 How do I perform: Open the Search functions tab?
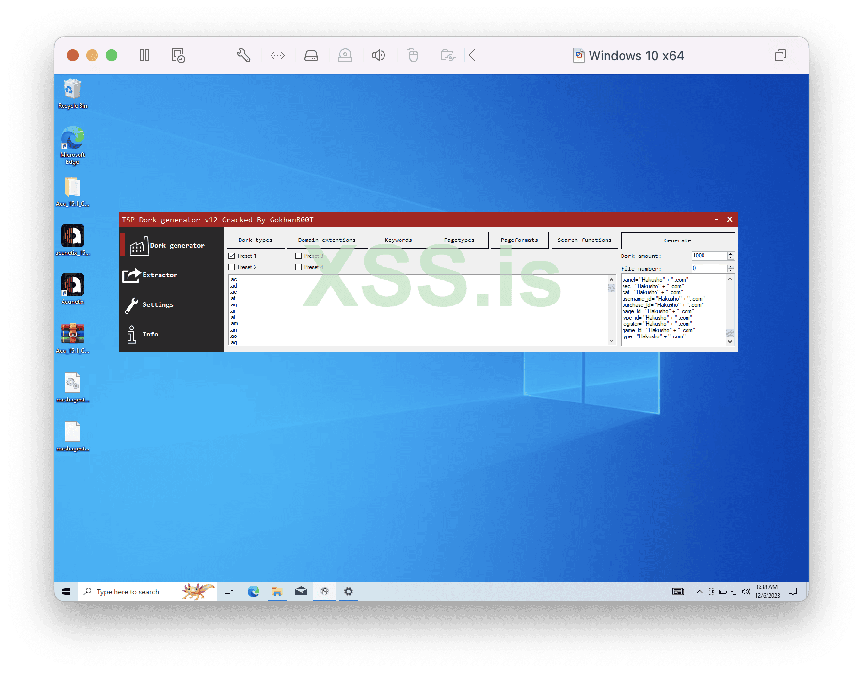[585, 240]
